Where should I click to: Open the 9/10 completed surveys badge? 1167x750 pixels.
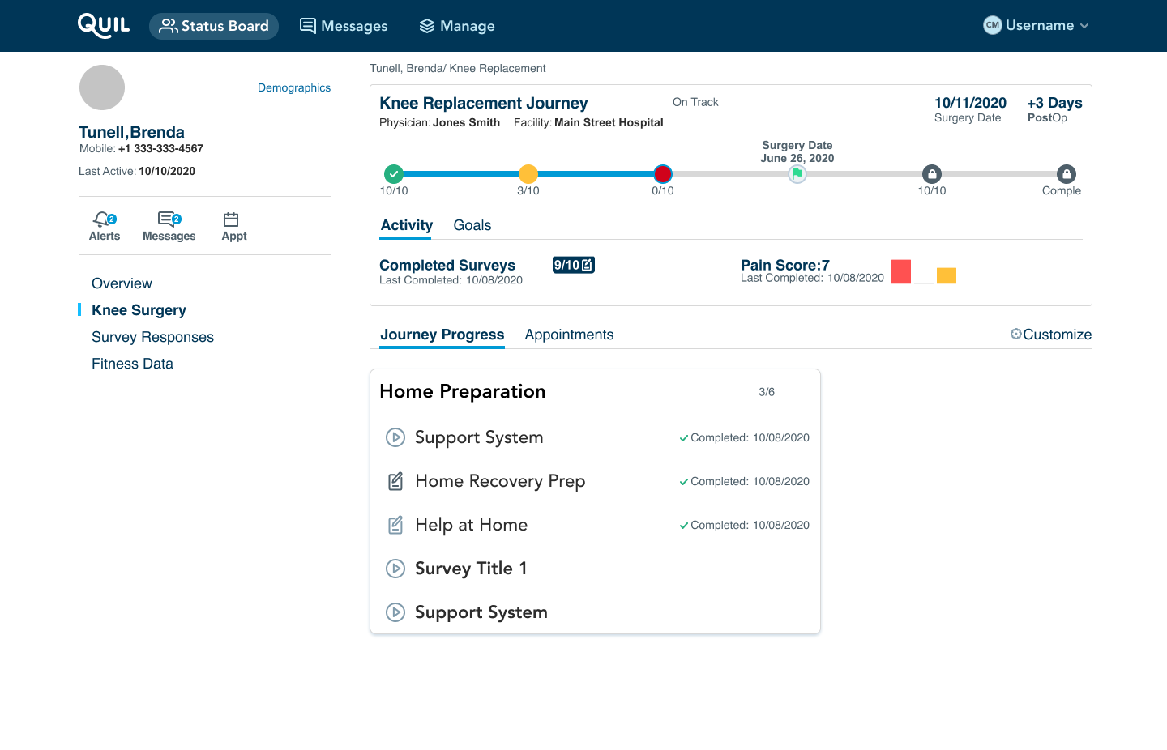pyautogui.click(x=573, y=265)
